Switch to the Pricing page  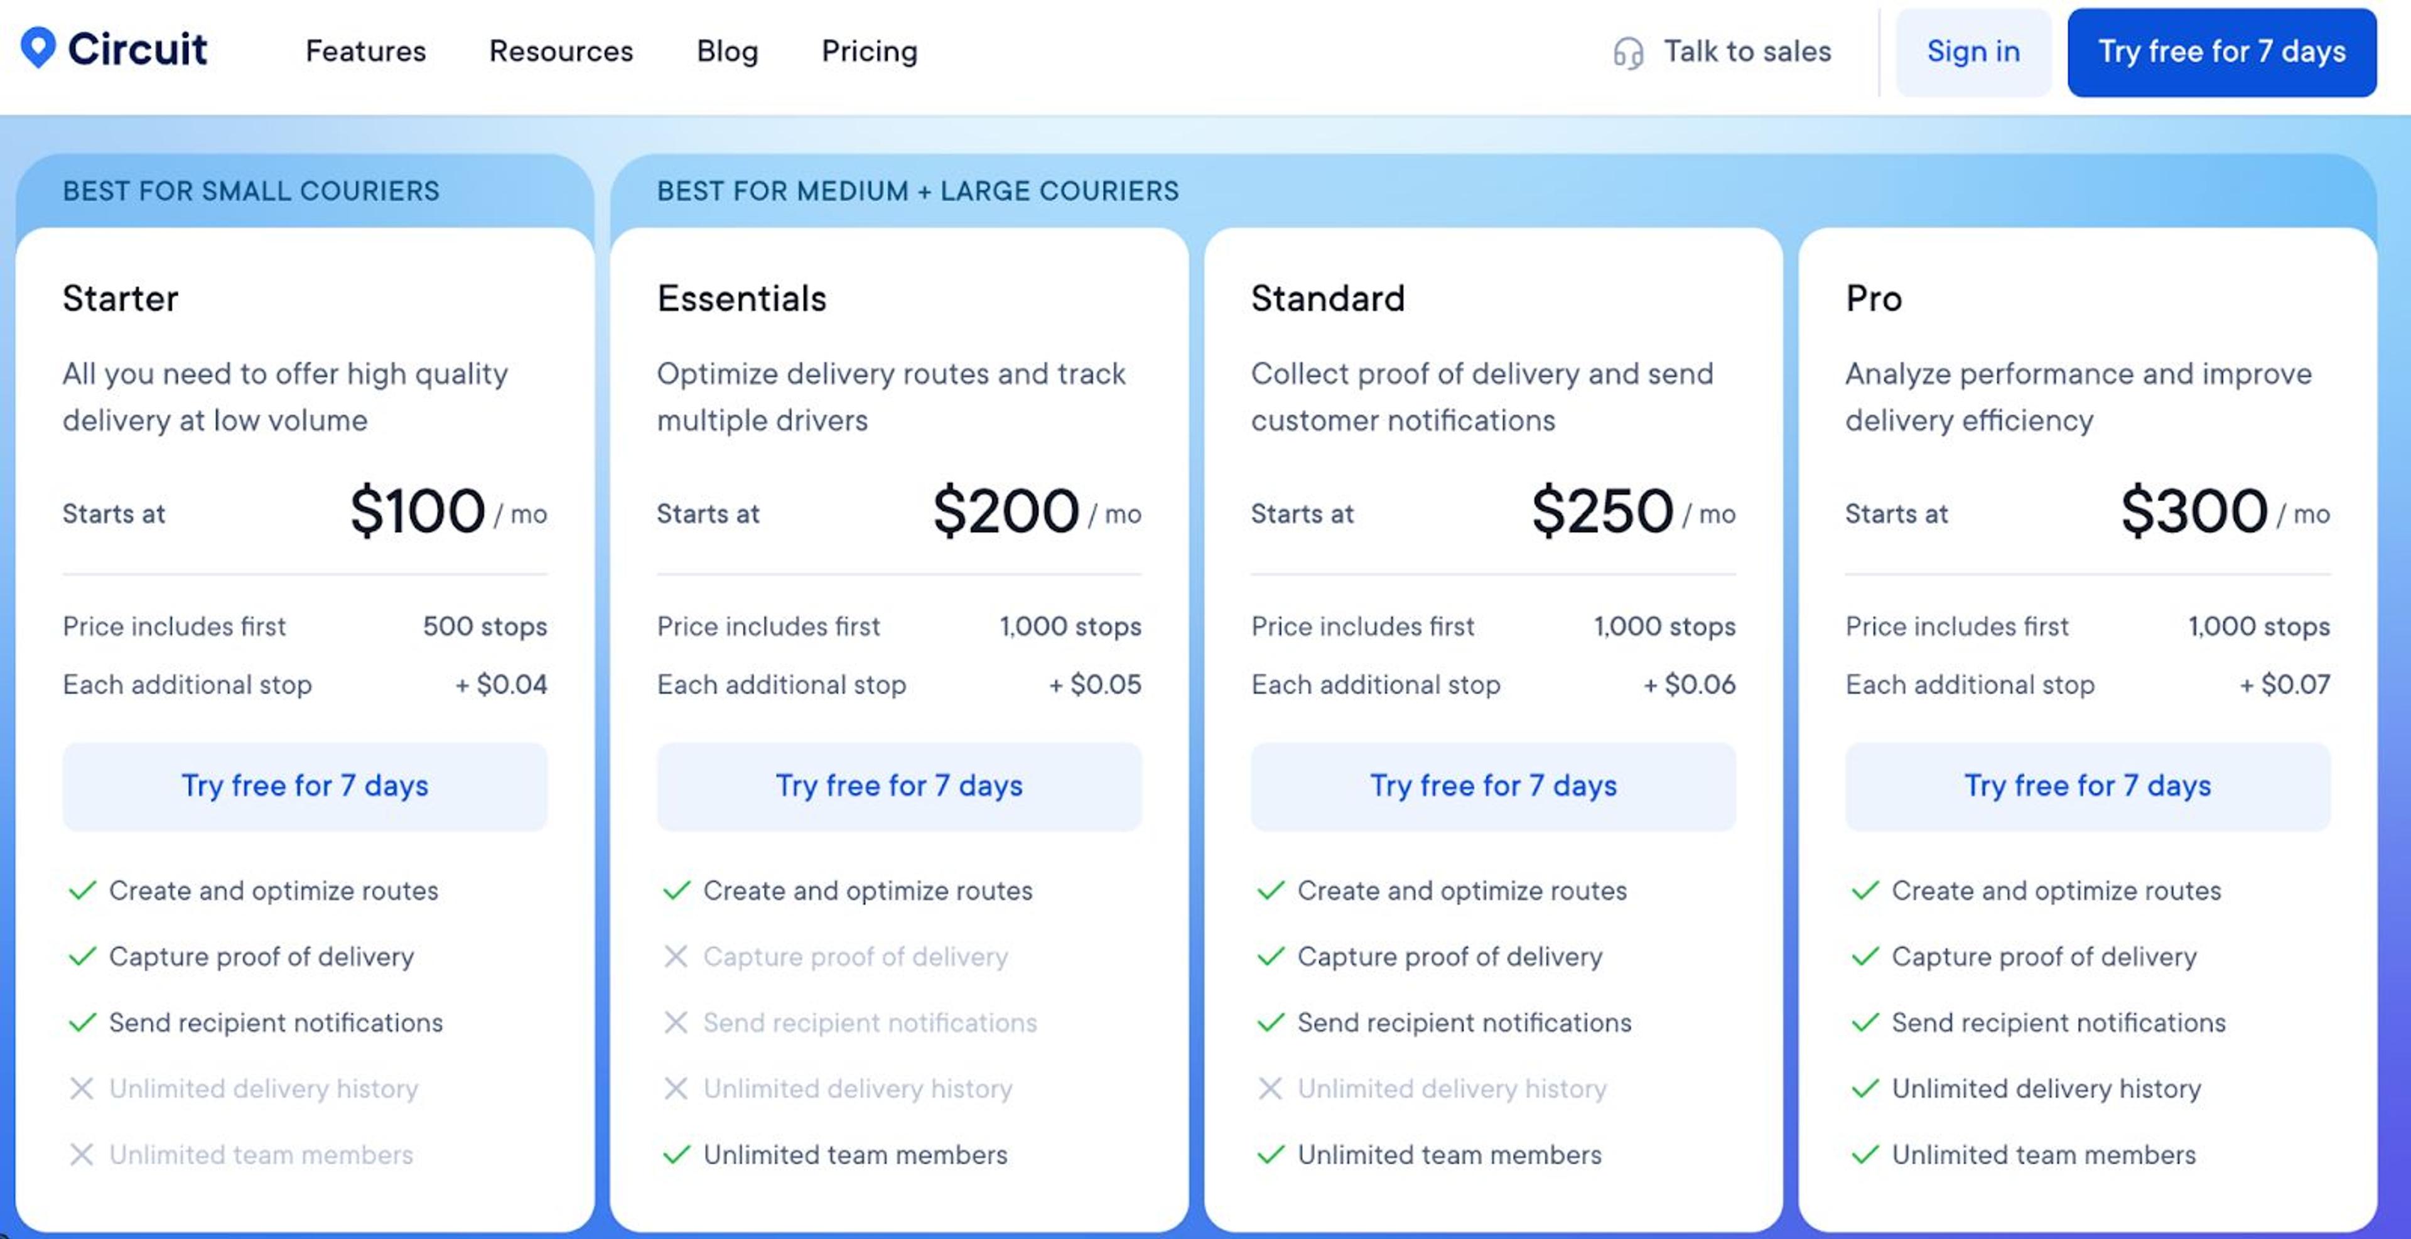[x=870, y=51]
